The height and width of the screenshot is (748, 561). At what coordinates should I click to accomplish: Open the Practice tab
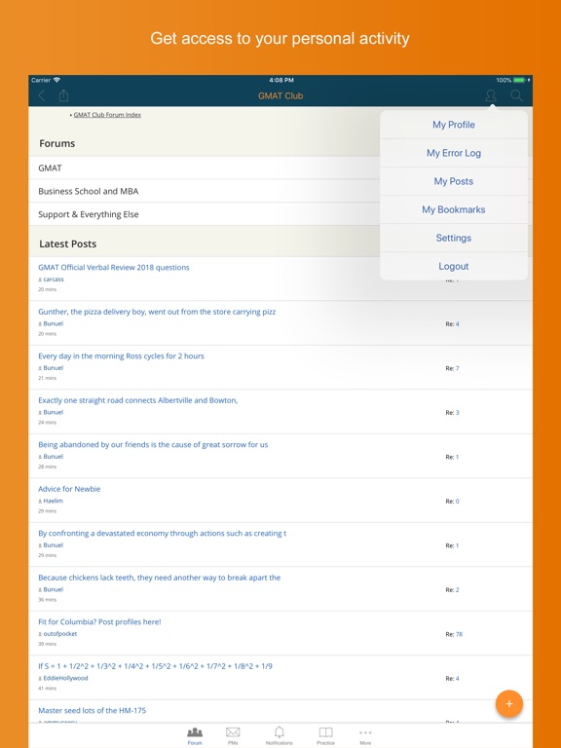[x=326, y=735]
